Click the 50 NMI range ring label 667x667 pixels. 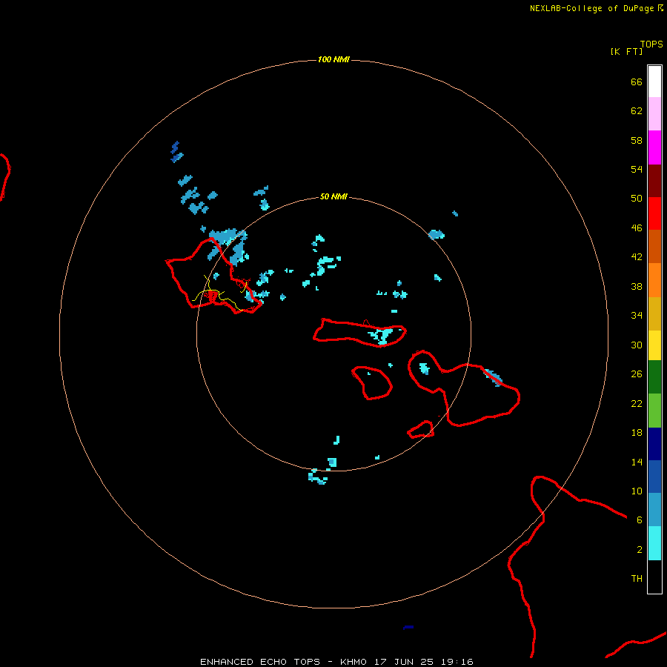coord(333,196)
